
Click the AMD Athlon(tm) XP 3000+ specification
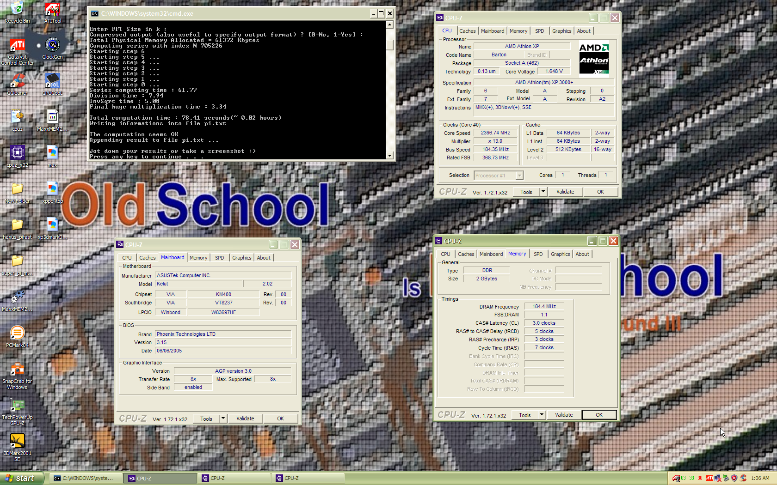click(x=544, y=82)
